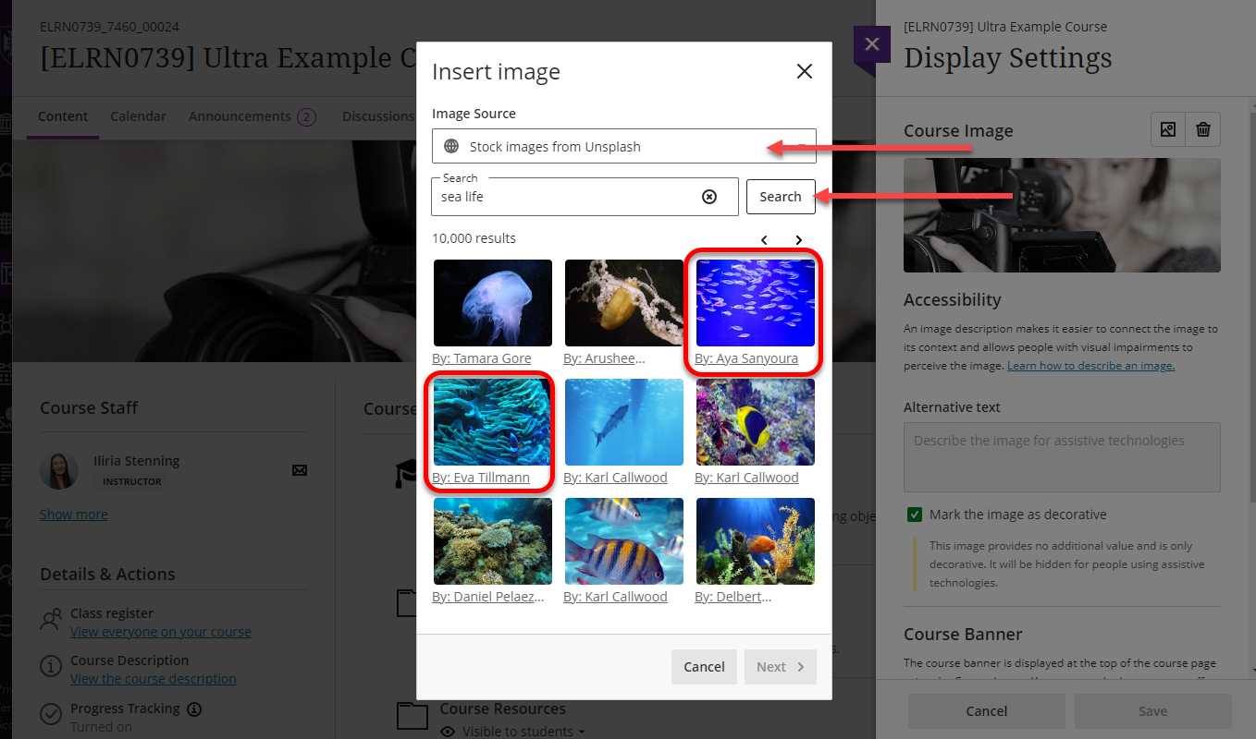
Task: Select the coral reef image by Daniel Pelaez
Action: 493,541
